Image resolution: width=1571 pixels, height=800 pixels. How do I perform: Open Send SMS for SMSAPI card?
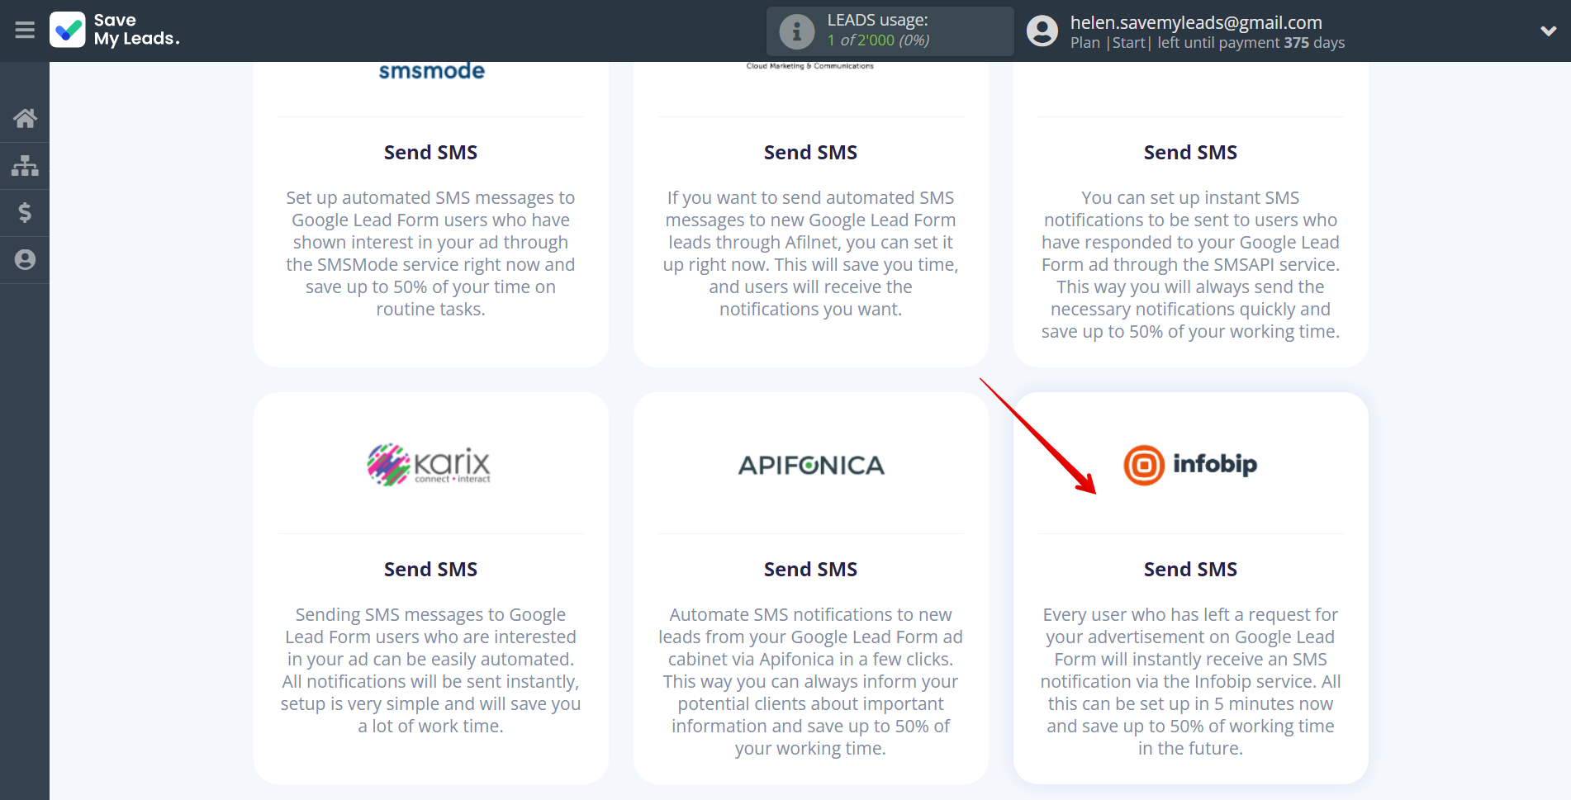pos(1190,153)
